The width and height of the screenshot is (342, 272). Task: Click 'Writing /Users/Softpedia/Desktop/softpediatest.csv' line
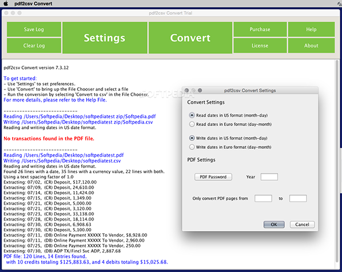pyautogui.click(x=62, y=161)
